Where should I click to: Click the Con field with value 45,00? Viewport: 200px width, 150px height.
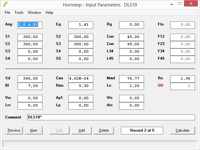[x=131, y=37]
